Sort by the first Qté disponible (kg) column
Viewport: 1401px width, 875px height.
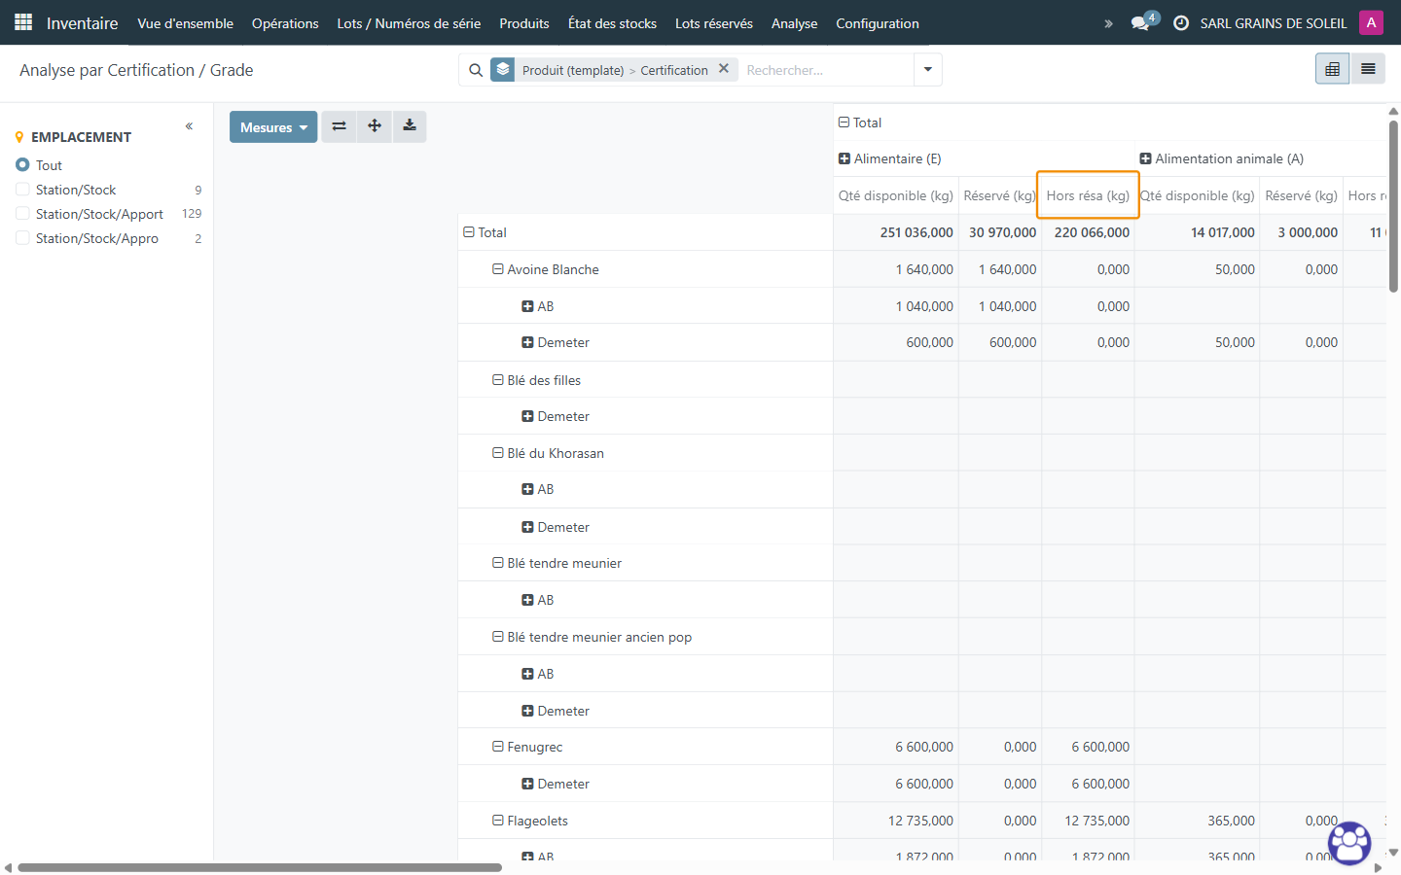click(896, 195)
